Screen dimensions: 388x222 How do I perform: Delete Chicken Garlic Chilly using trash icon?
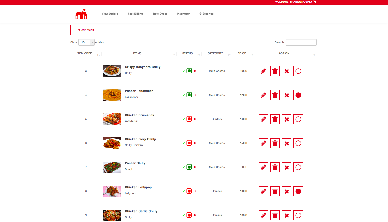(x=275, y=215)
